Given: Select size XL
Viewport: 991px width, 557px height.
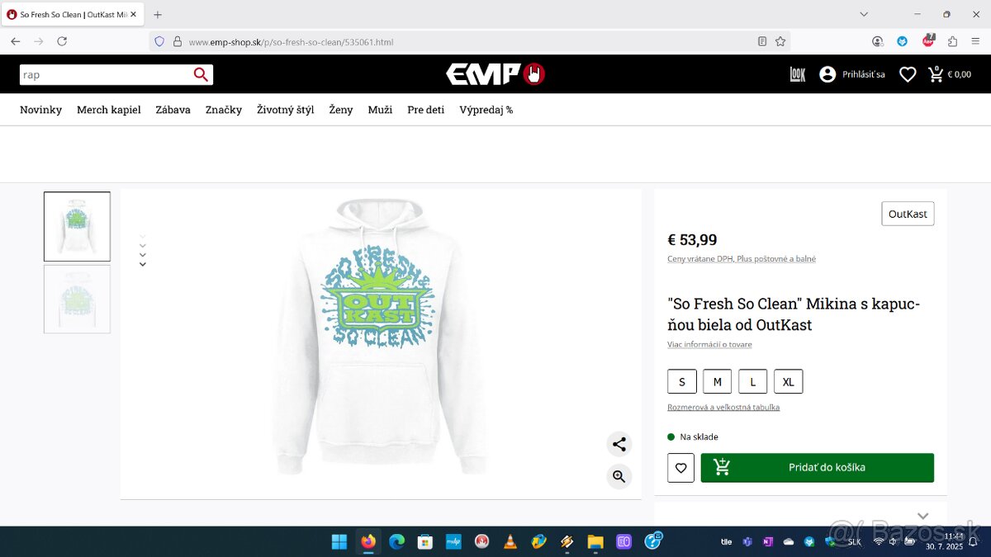Looking at the screenshot, I should pyautogui.click(x=789, y=381).
